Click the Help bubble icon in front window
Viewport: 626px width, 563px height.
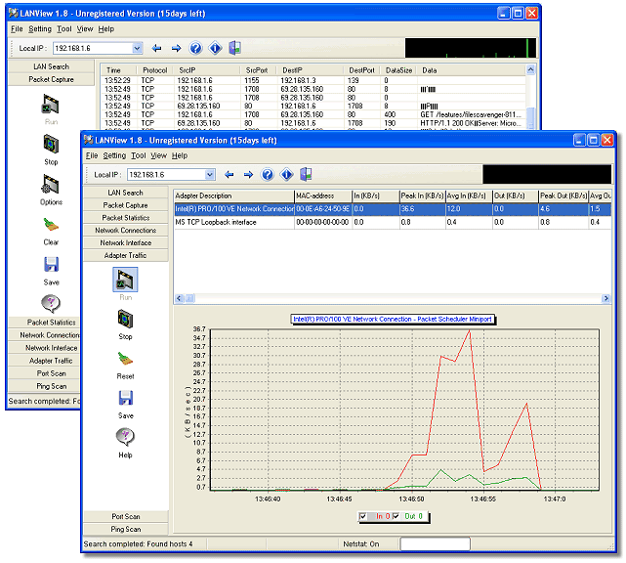click(125, 437)
